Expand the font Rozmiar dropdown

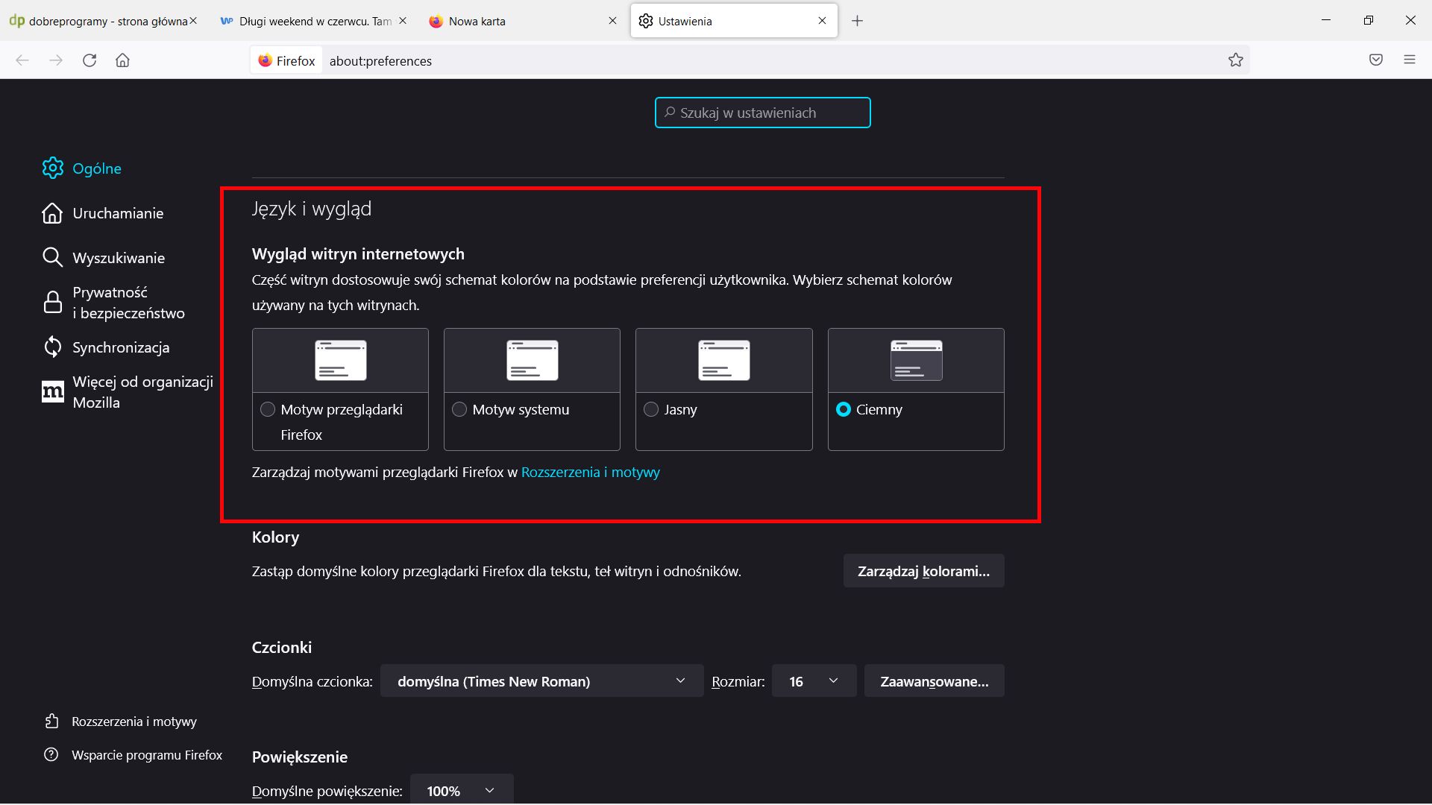[813, 681]
